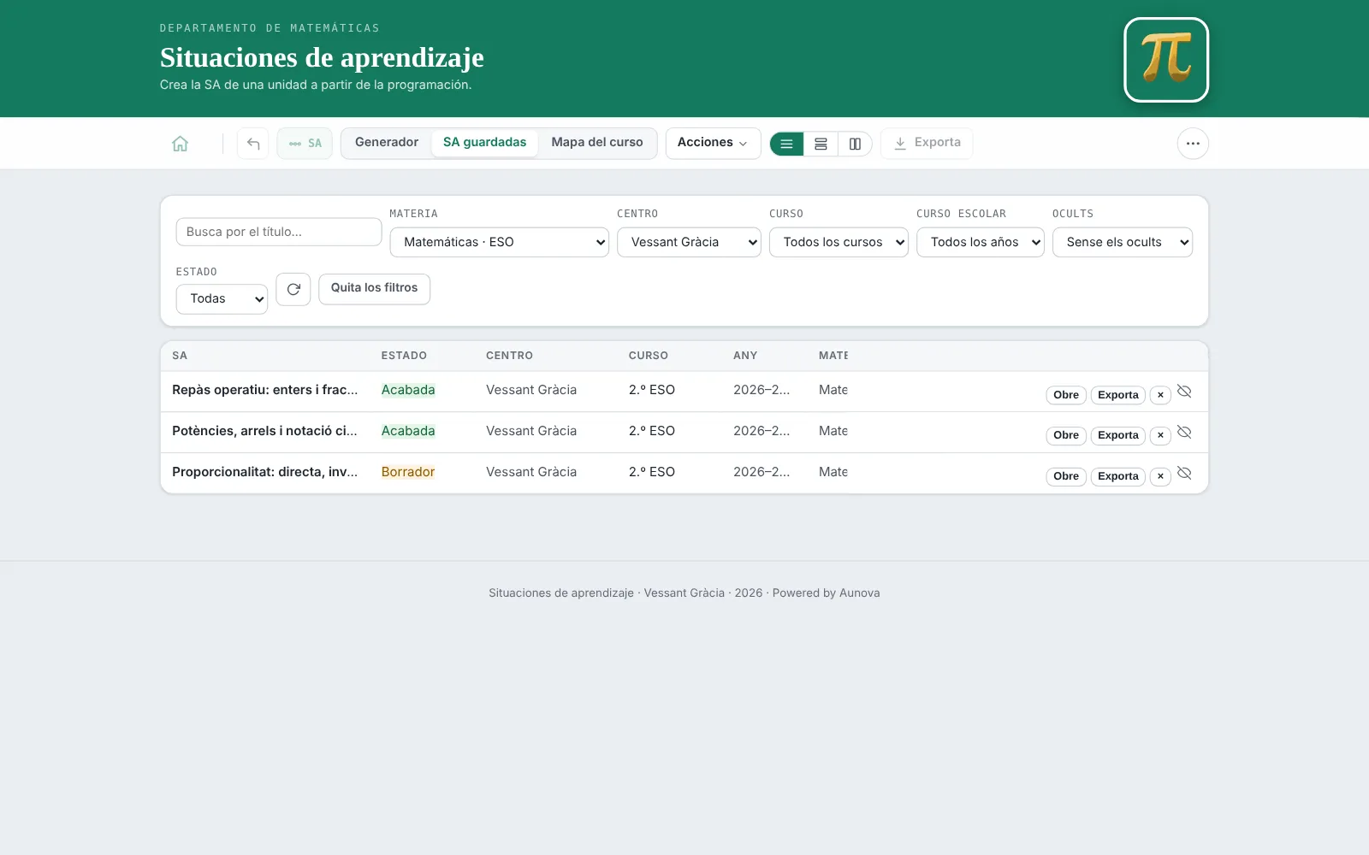Click the ESTADO column header
The width and height of the screenshot is (1369, 855).
pos(404,356)
